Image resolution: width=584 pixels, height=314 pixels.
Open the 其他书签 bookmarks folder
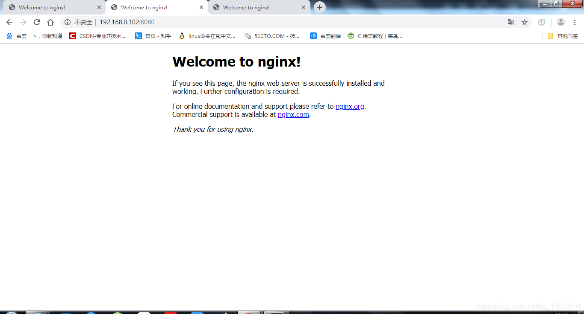[x=563, y=36]
